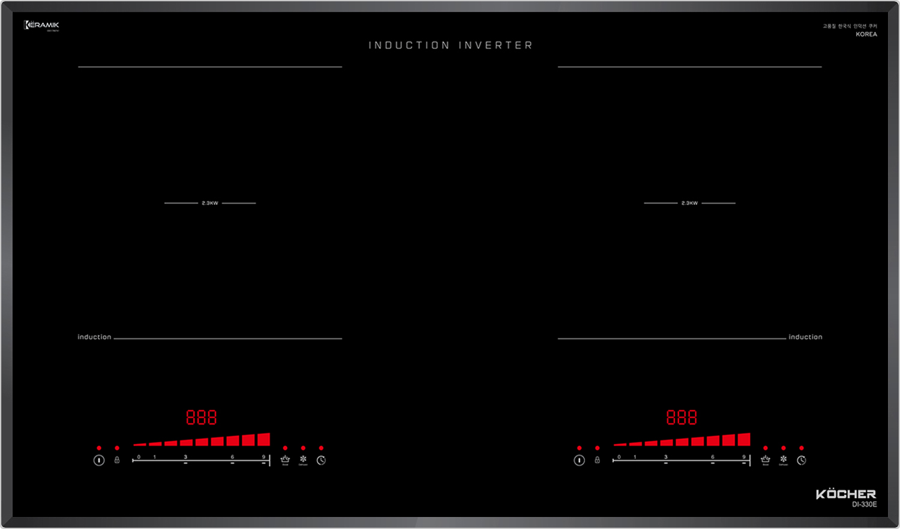
Task: Tap the left zone 888 digital display
Action: tap(201, 417)
